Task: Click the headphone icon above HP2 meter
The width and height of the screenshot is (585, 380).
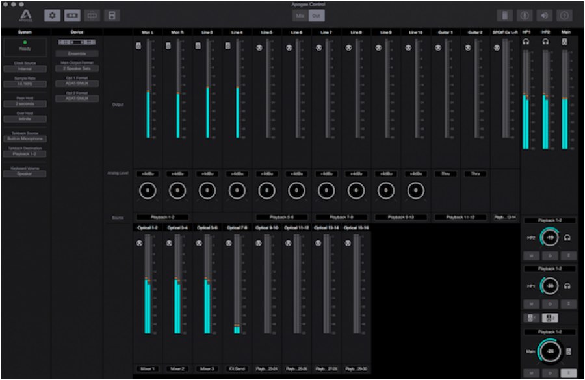Action: (x=545, y=42)
